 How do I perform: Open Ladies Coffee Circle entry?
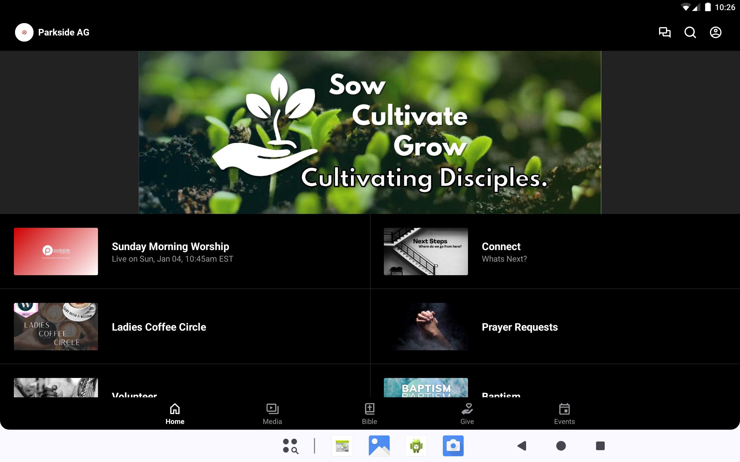[159, 327]
